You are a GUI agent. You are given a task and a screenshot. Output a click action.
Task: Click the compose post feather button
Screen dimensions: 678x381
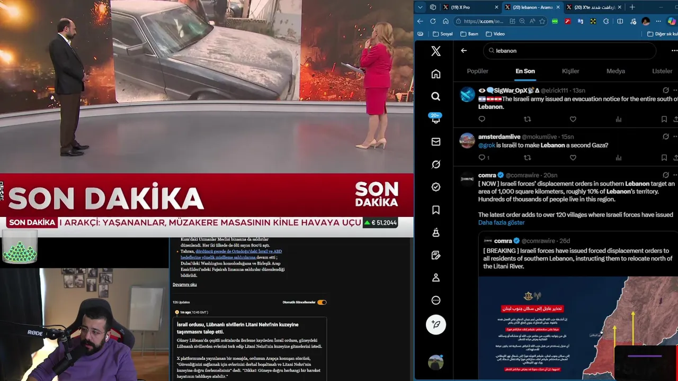(436, 324)
